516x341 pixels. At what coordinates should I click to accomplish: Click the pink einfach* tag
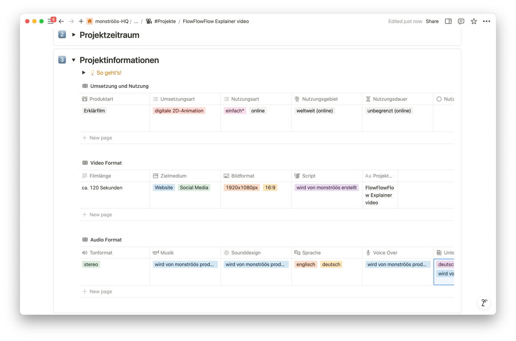click(x=235, y=111)
